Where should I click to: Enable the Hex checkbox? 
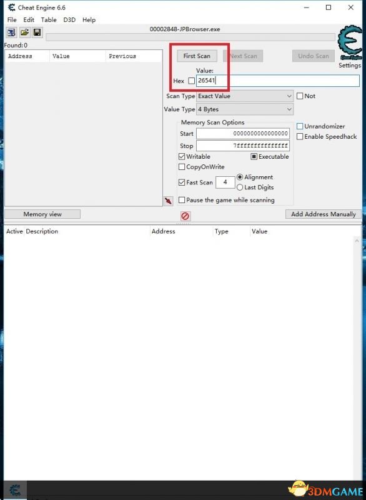point(191,81)
